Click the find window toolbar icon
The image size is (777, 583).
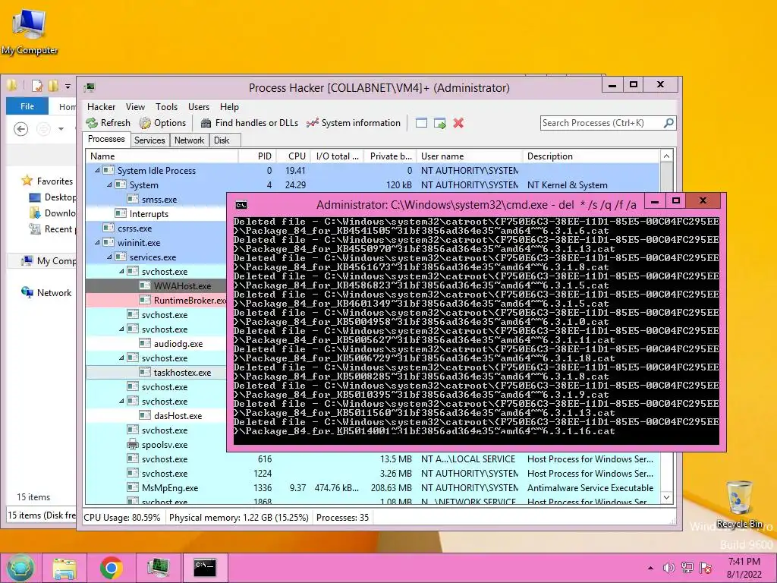(x=421, y=123)
